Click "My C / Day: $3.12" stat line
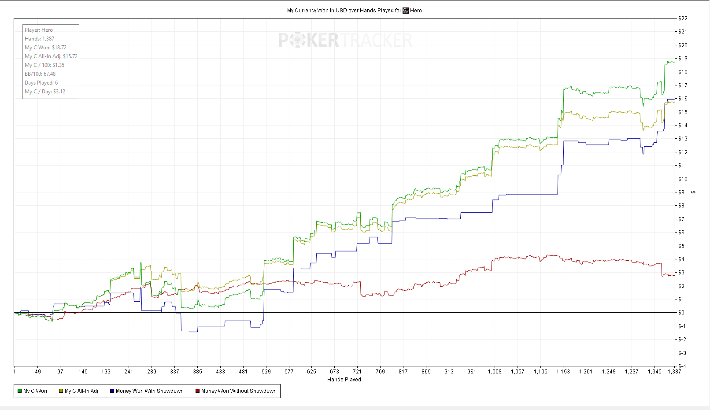This screenshot has width=710, height=410. [x=45, y=92]
